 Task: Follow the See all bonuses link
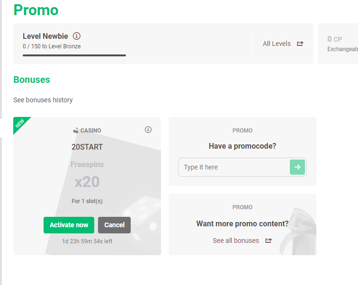point(236,240)
